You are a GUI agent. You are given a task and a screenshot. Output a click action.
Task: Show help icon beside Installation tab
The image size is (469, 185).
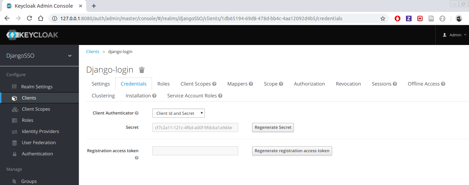154,96
